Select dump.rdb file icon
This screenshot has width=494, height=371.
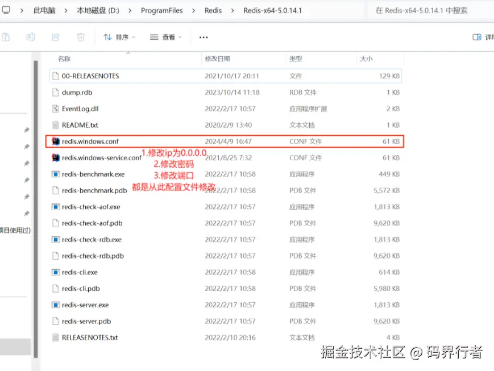click(x=56, y=92)
